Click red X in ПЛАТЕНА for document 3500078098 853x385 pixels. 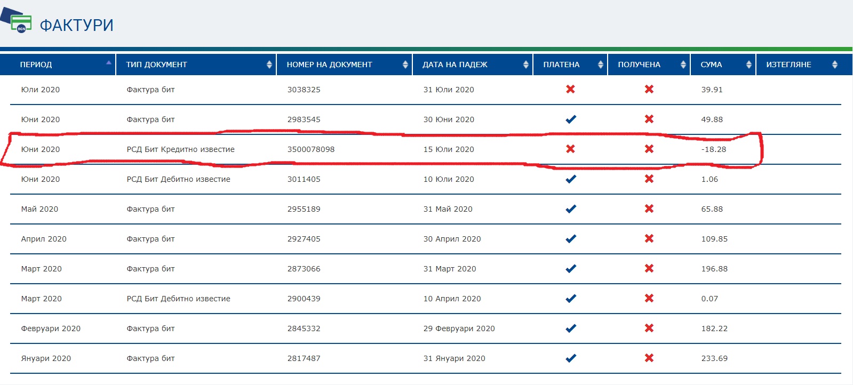570,149
